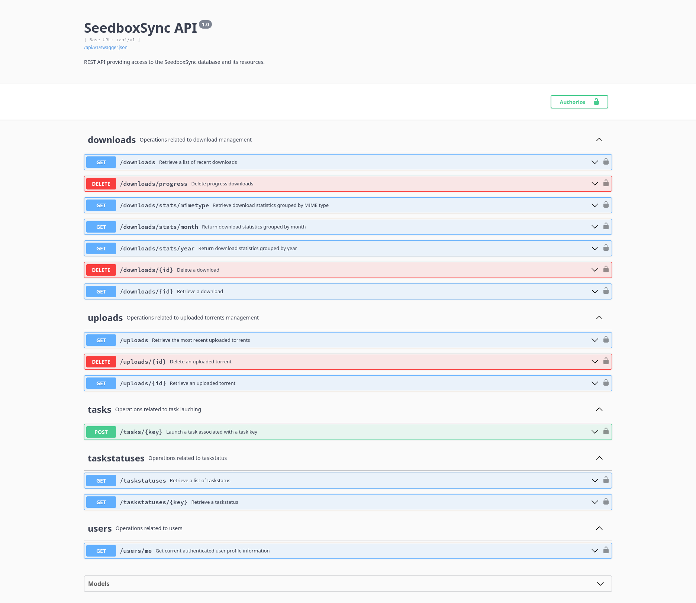This screenshot has height=603, width=696.
Task: Click DELETE badge for /downloads/progress
Action: [x=101, y=184]
